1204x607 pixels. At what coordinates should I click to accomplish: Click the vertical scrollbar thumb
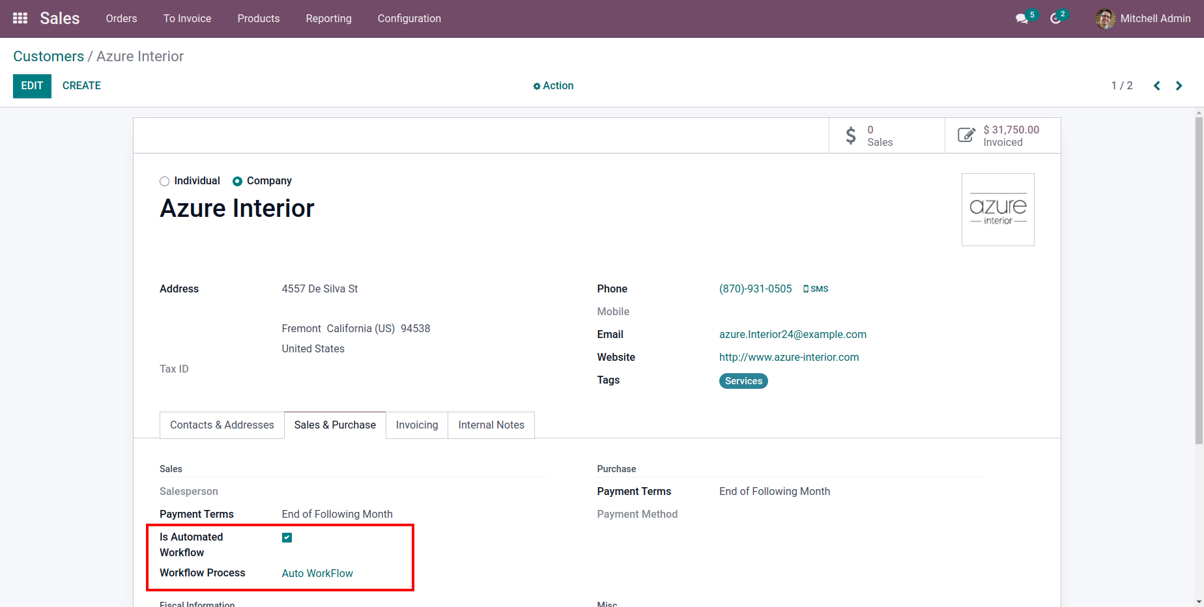1199,281
